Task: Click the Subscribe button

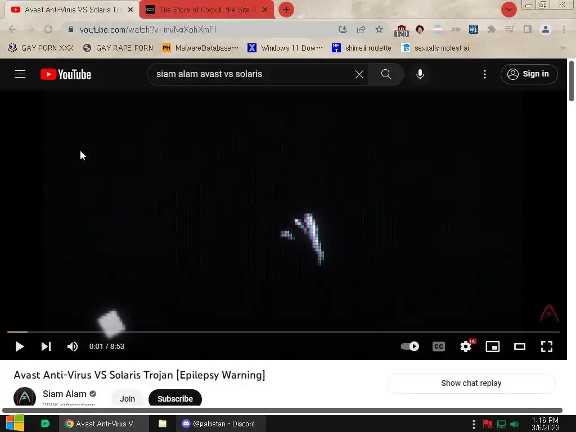Action: click(175, 399)
